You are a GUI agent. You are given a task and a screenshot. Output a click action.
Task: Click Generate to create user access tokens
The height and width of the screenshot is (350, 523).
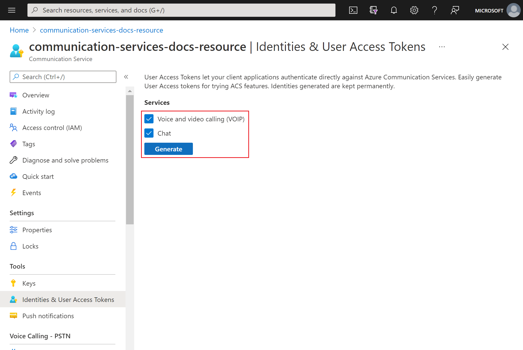click(168, 149)
